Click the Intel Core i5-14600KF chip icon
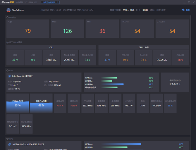The width and height of the screenshot is (196, 150). 9,76
